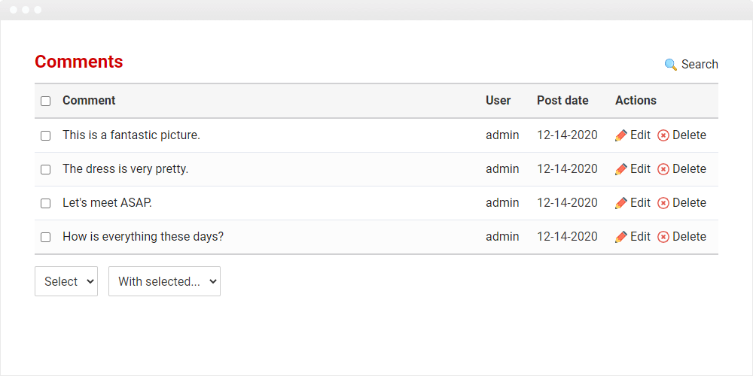The height and width of the screenshot is (376, 753).
Task: Tick checkbox beside 'How is everything these days?'
Action: point(46,237)
